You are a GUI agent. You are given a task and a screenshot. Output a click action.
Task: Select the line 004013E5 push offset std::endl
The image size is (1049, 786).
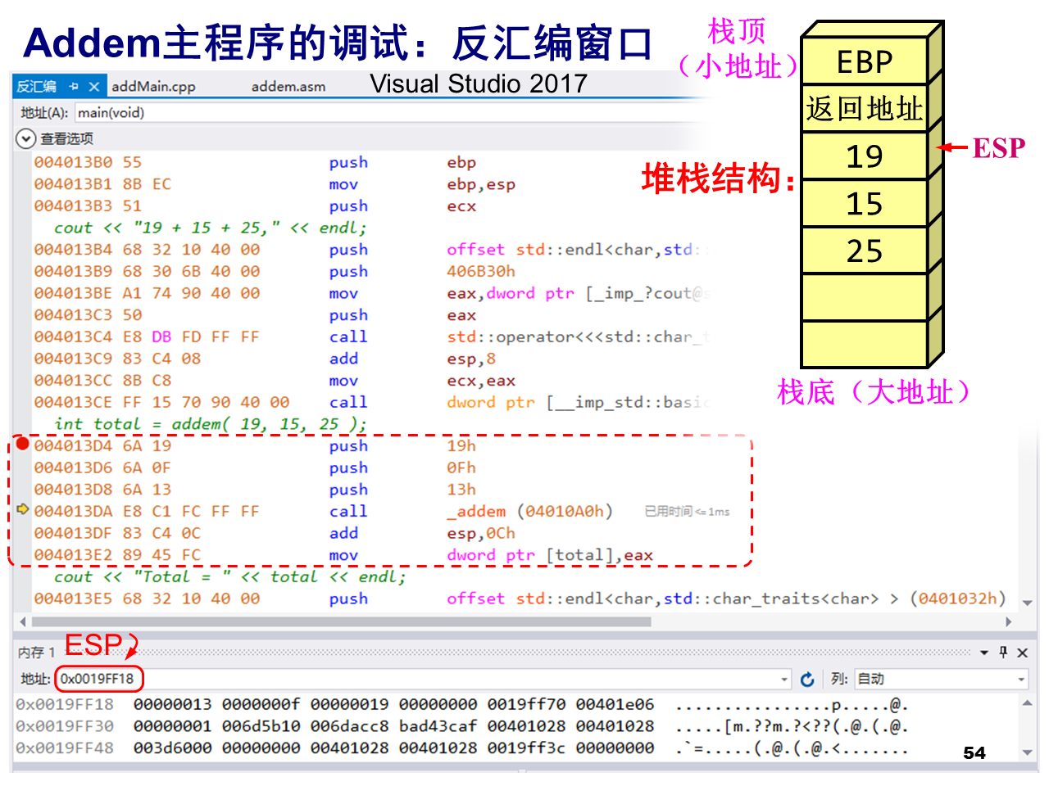click(x=520, y=599)
